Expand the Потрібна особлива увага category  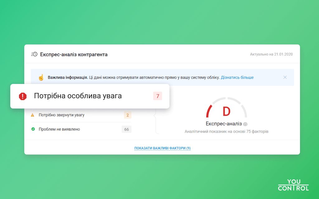(90, 96)
